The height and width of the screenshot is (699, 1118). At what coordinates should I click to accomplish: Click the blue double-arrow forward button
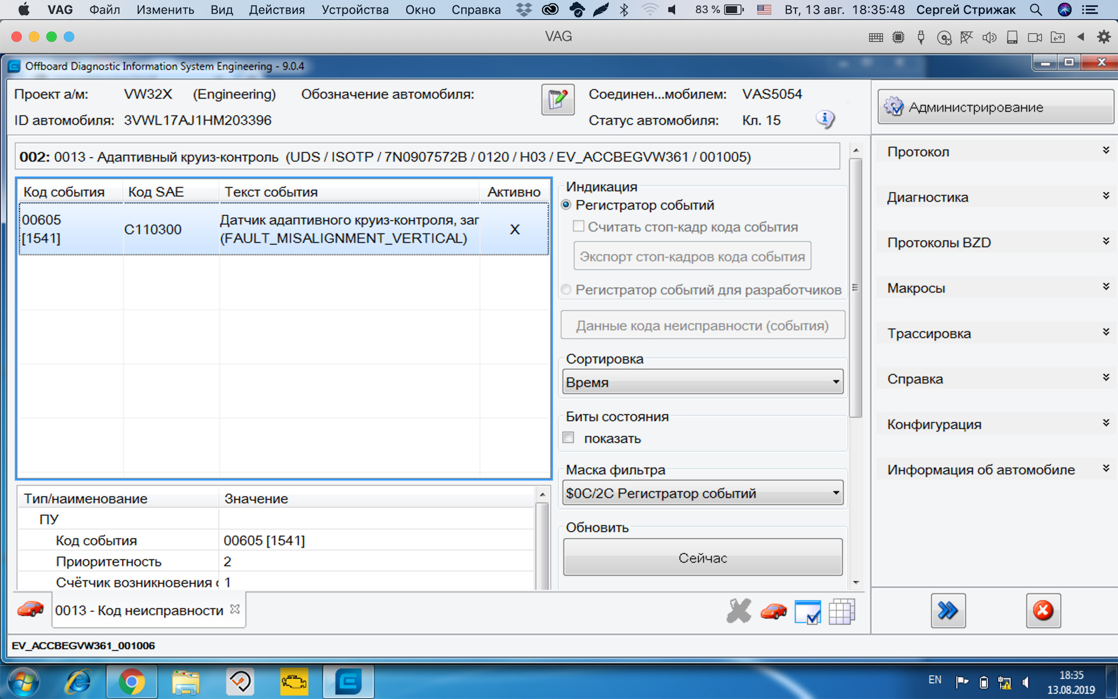(948, 610)
